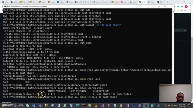Click the "helm repo list" command
Image resolution: width=193 pixels, height=108 pixels.
coord(90,79)
